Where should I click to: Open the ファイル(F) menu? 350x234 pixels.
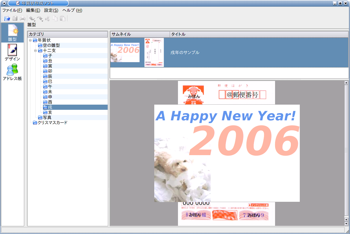tap(12, 10)
